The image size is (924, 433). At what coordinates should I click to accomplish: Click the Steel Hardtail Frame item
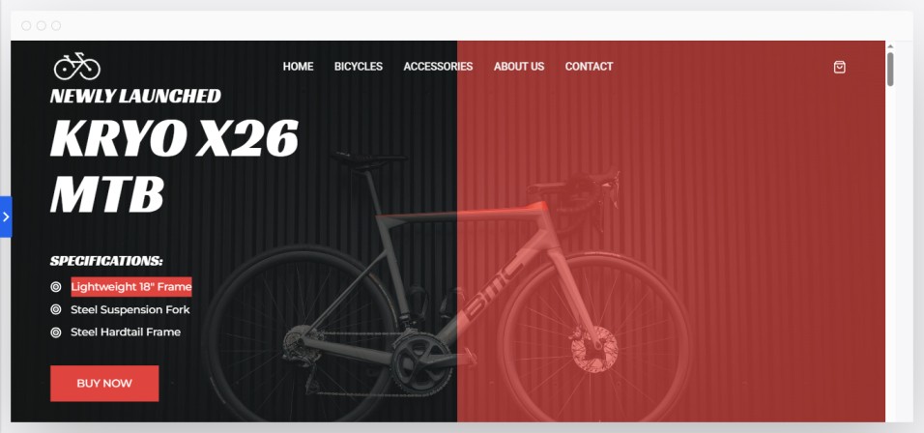(126, 332)
